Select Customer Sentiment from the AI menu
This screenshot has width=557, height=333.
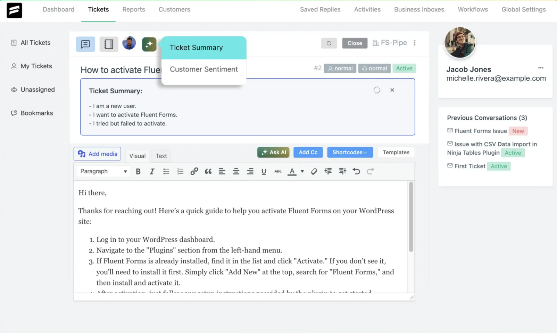pos(204,69)
